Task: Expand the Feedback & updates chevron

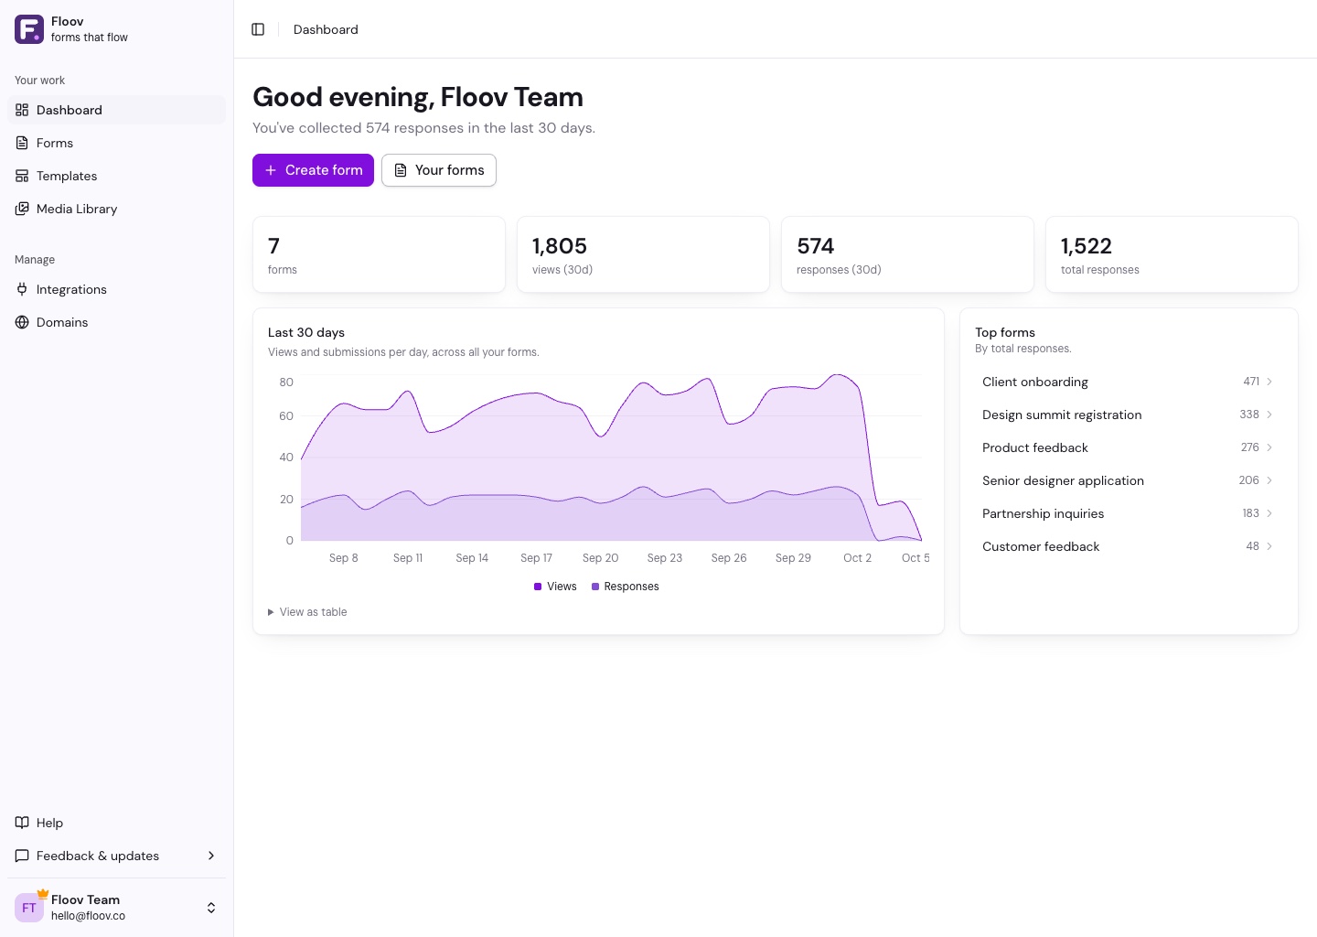Action: coord(211,856)
